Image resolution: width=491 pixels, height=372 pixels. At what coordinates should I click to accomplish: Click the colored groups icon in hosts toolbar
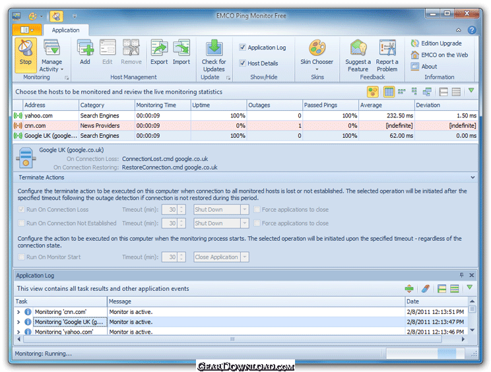pyautogui.click(x=373, y=92)
